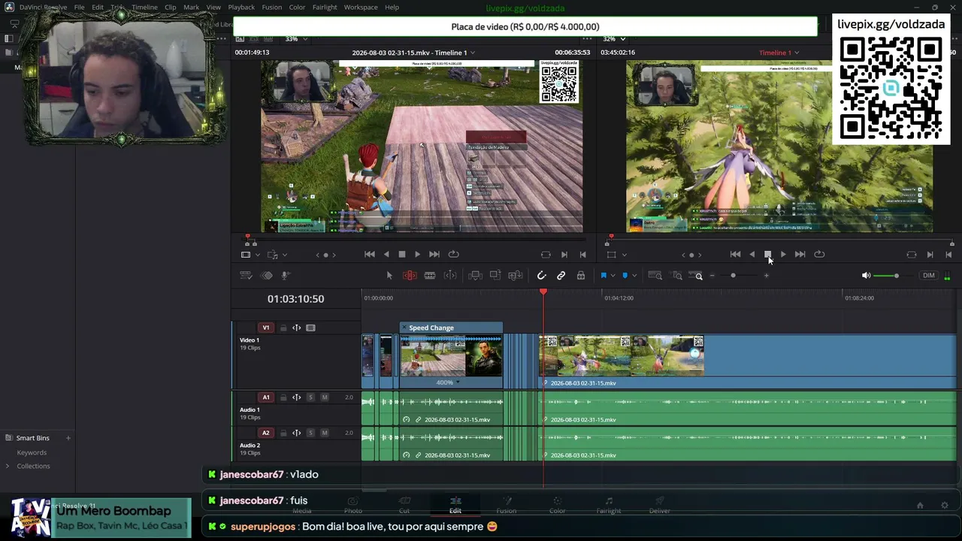
Task: Adjust the timeline zoom slider handle
Action: coord(734,276)
